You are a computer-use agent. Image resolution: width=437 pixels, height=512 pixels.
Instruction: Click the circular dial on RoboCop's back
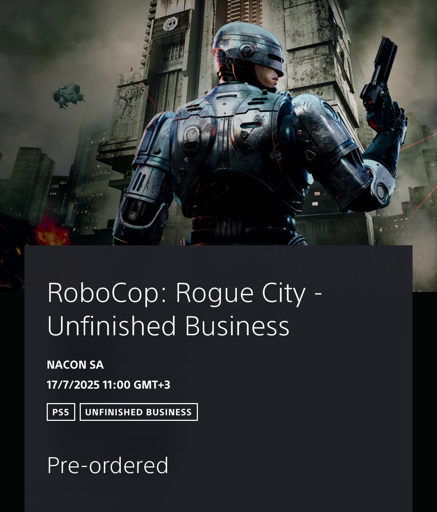[192, 134]
